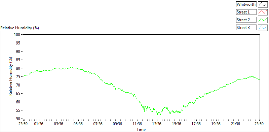This screenshot has width=269, height=132.
Task: Click the 09:36 time axis label
Action: tap(118, 124)
